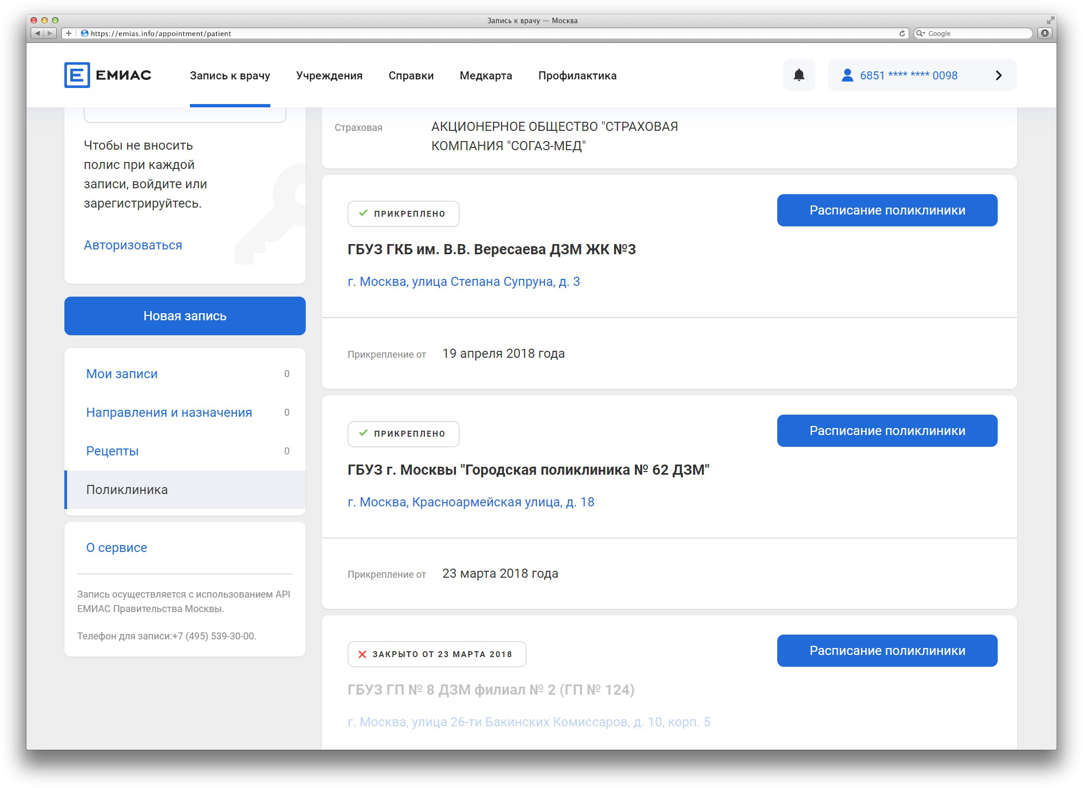Expand the account chevron arrow
Image resolution: width=1083 pixels, height=788 pixels.
(x=998, y=75)
